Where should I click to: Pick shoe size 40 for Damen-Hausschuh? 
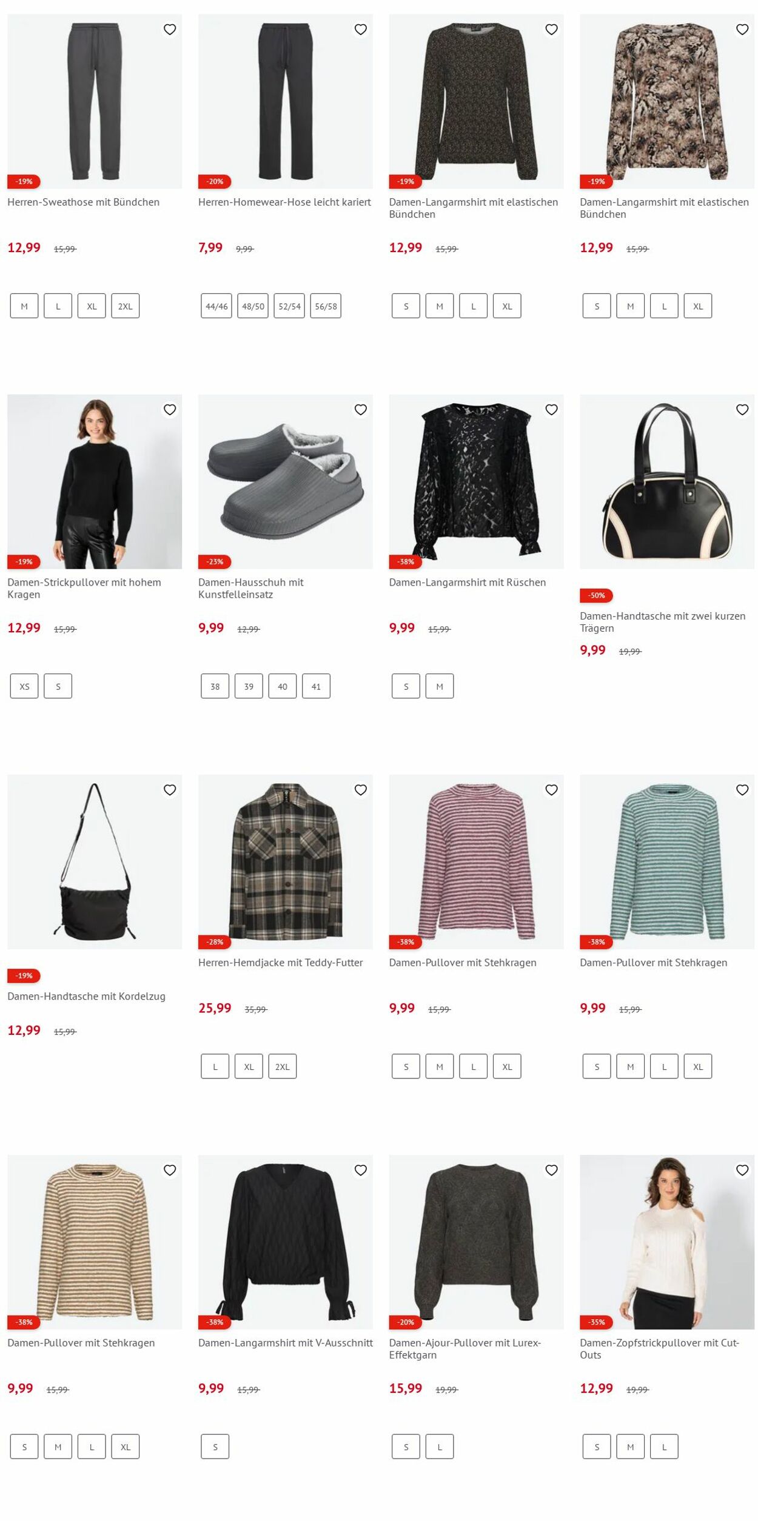pyautogui.click(x=283, y=686)
